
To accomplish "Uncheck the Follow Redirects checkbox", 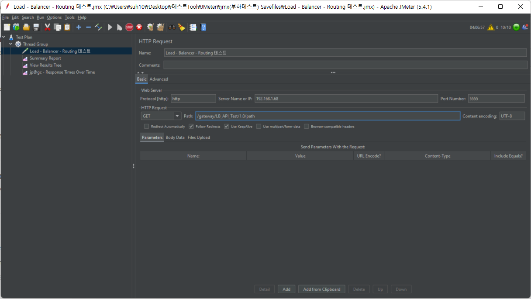I will pos(191,127).
